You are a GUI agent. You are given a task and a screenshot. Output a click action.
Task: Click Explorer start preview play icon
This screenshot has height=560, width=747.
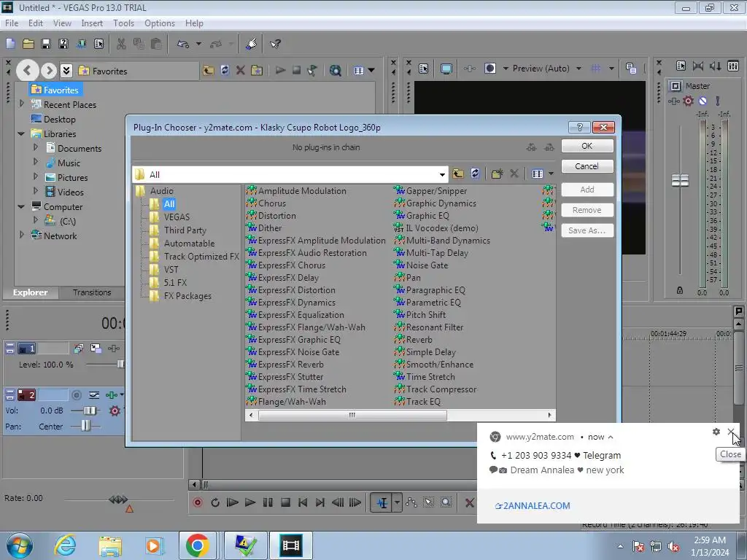[281, 71]
